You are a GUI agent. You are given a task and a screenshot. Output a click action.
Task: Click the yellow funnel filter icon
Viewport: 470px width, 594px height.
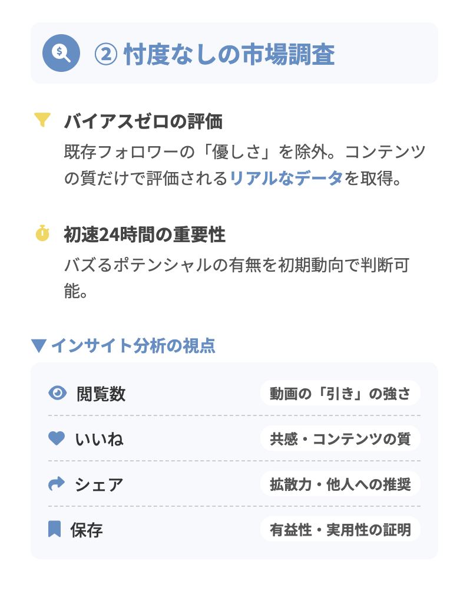[x=42, y=120]
